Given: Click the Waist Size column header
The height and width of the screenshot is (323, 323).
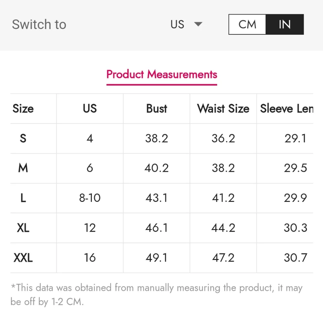Looking at the screenshot, I should pos(223,109).
